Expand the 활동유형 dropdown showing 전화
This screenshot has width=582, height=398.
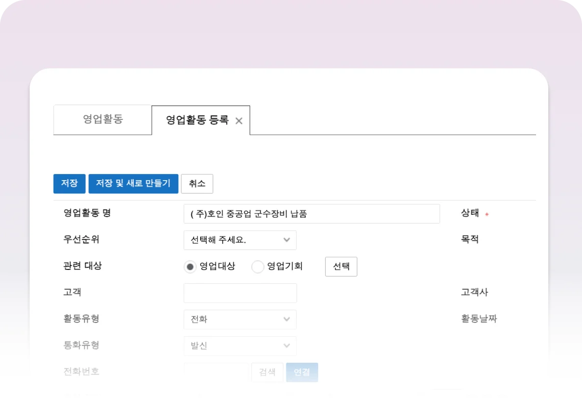(x=240, y=319)
